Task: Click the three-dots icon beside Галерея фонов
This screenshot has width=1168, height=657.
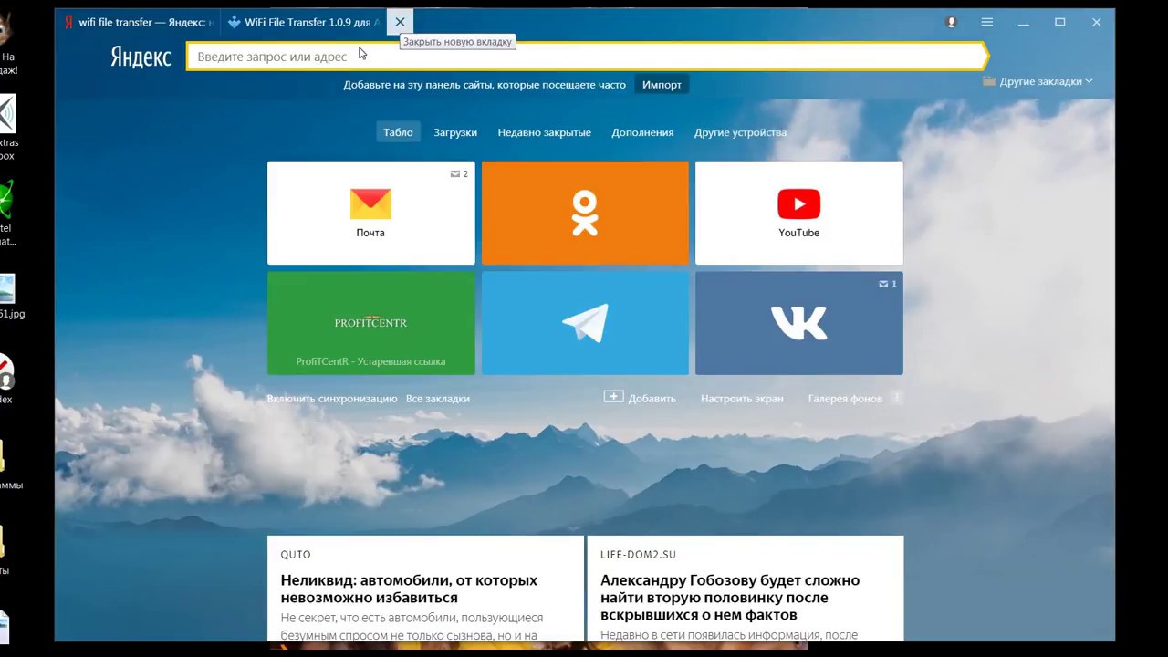Action: [897, 398]
